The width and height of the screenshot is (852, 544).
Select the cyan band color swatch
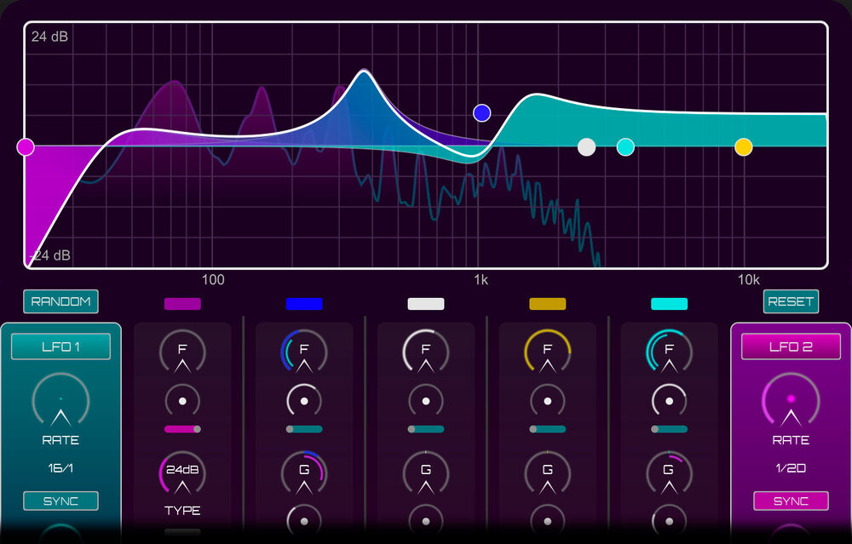[669, 302]
